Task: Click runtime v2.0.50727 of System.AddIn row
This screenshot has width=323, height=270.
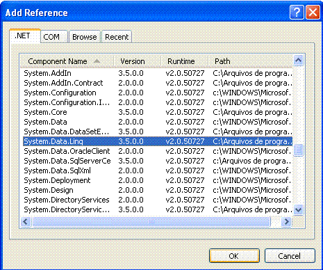Action: click(185, 73)
